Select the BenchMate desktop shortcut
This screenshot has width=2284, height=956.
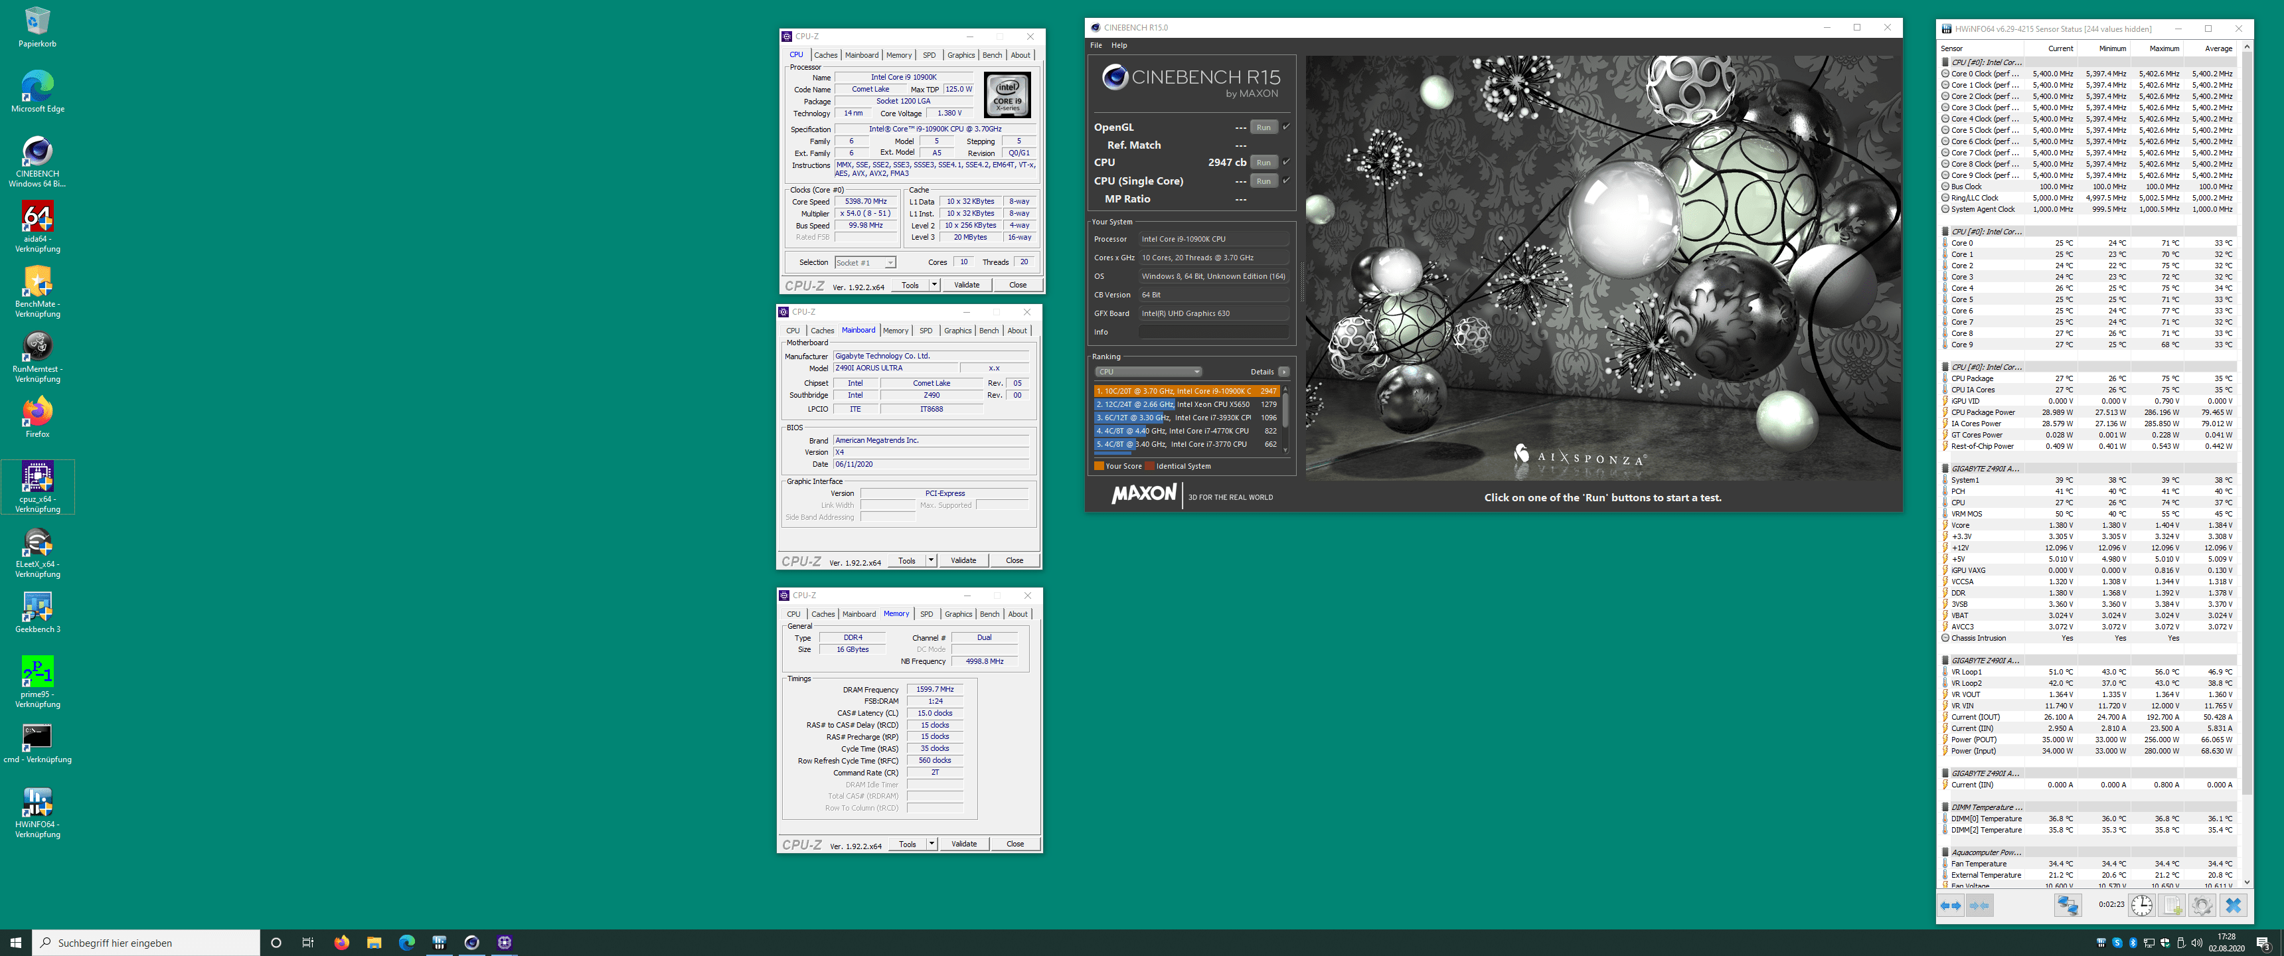(37, 291)
